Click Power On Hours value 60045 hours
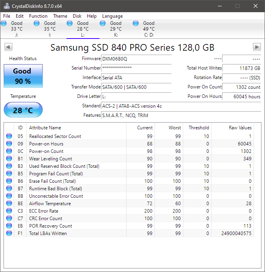Screen dimensions: 265x272 click(x=241, y=96)
